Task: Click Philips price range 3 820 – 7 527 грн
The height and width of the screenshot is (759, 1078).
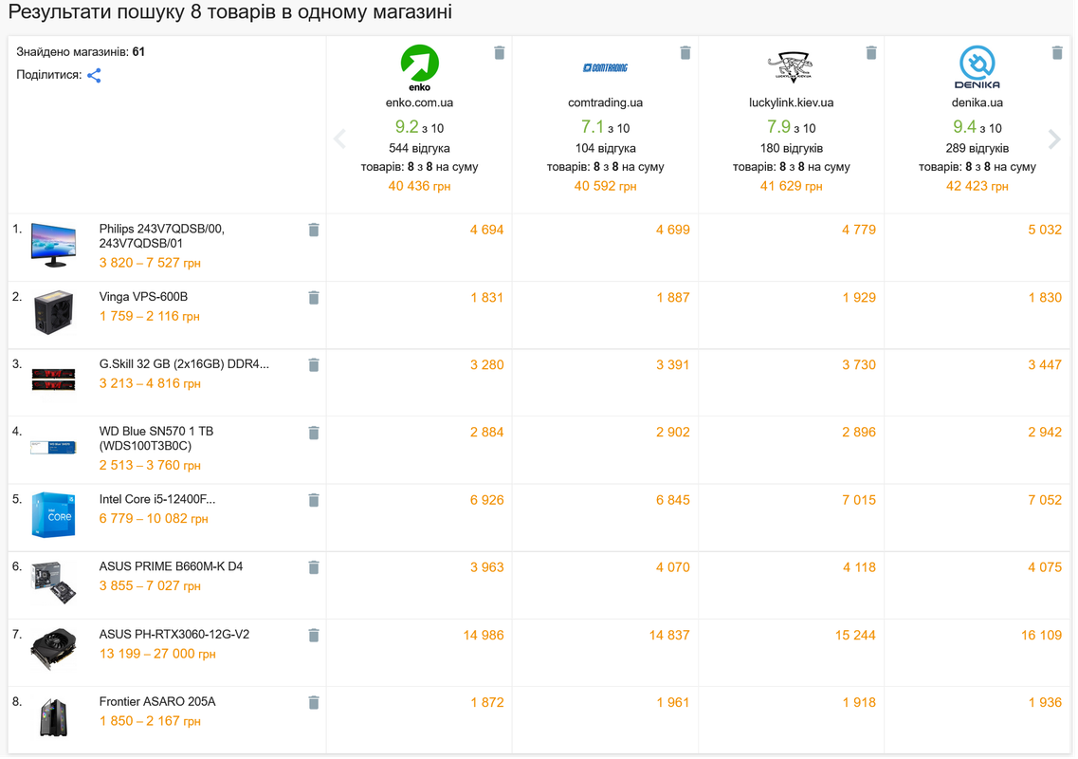Action: coord(151,264)
